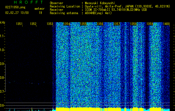175x111 pixels.
Task: Click the meteor count 19
Action: 40,13
